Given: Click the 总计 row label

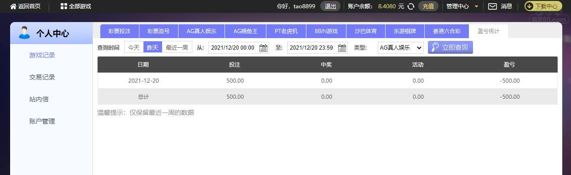Looking at the screenshot, I should click(x=144, y=97).
